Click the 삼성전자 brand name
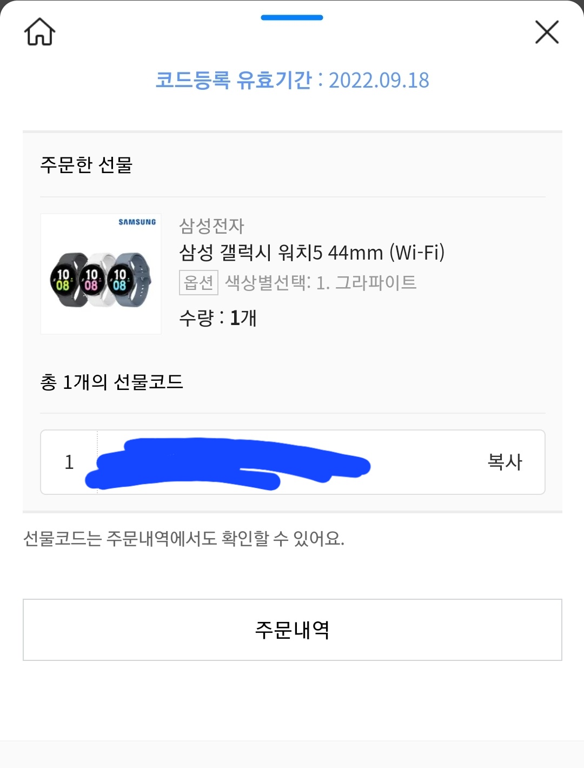The image size is (584, 768). (x=211, y=226)
